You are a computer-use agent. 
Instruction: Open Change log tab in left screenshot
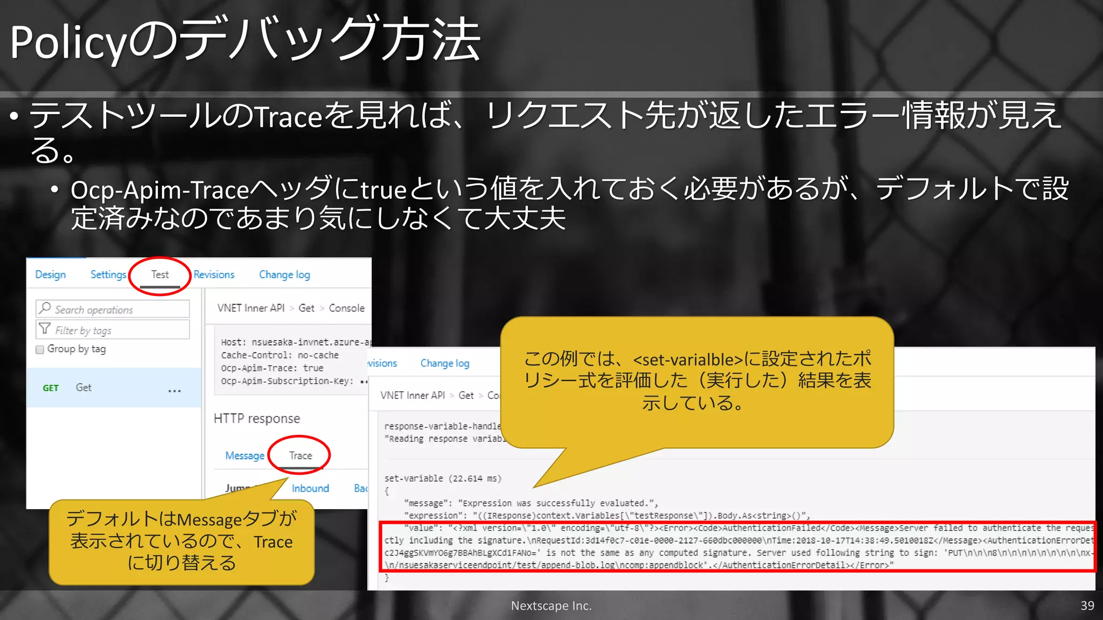(x=284, y=274)
